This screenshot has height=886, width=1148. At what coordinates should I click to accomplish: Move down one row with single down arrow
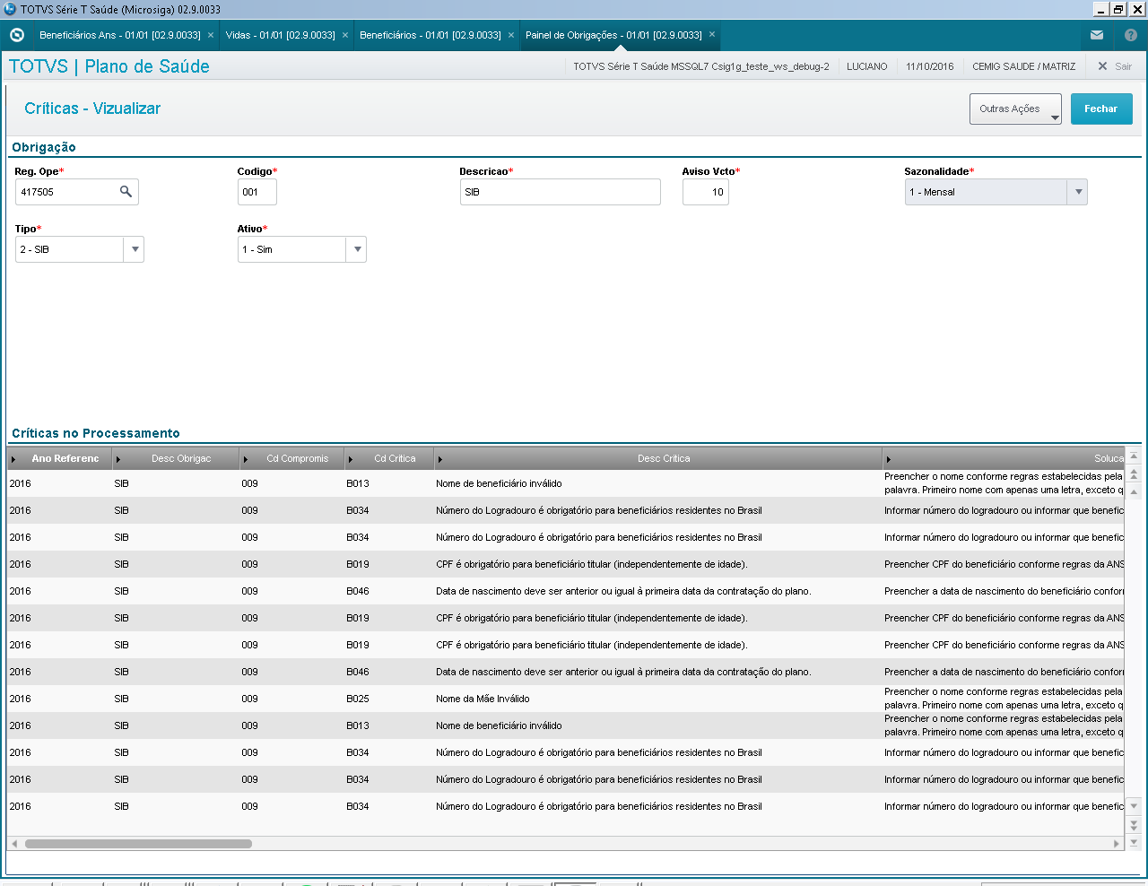click(1134, 807)
